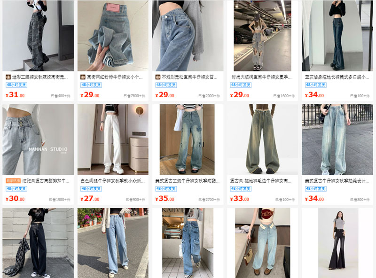
Task: Open the camouflage cargo pants thumbnail
Action: [38, 36]
